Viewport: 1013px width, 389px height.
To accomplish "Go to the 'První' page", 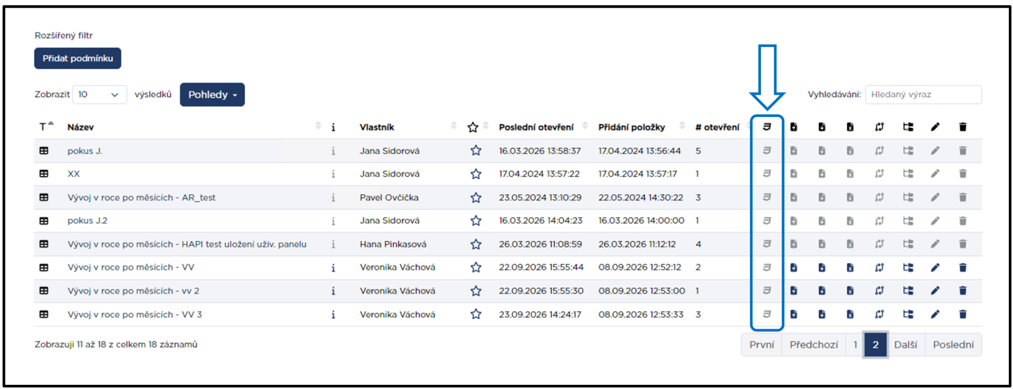I will [x=762, y=345].
